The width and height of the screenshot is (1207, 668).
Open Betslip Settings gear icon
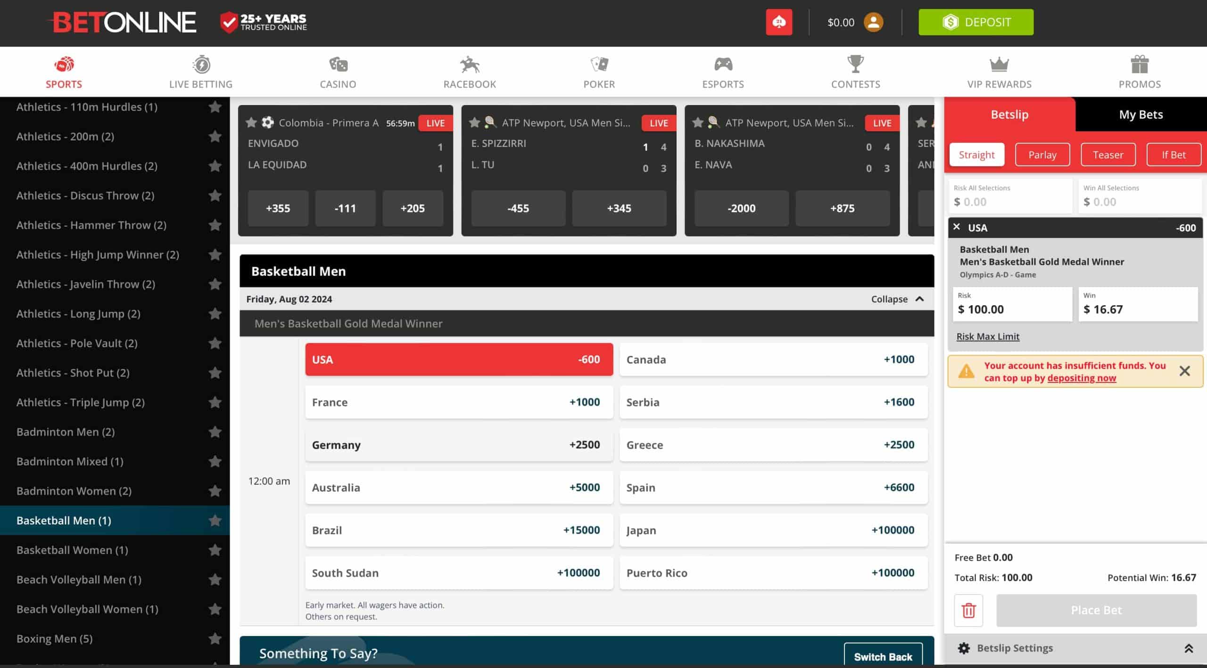click(964, 648)
